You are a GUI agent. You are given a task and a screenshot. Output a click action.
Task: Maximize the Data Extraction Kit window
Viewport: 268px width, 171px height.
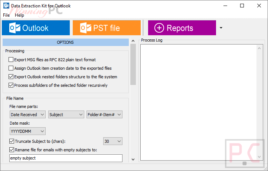(x=242, y=6)
